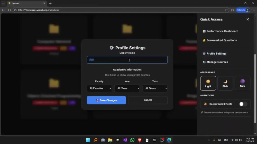Open taskbar Search
257x144 pixels.
[95, 140]
